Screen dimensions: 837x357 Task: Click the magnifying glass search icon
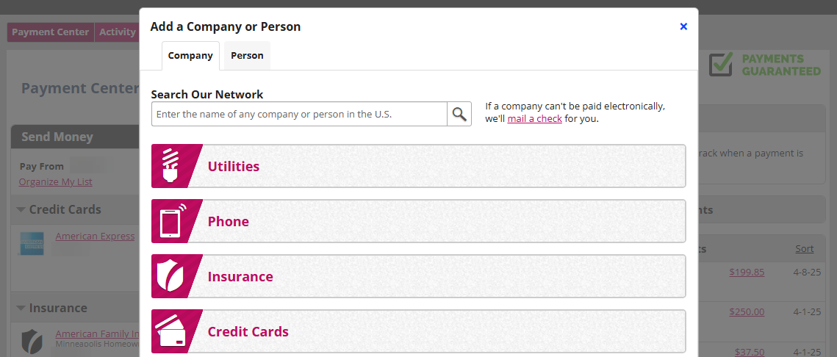coord(459,114)
